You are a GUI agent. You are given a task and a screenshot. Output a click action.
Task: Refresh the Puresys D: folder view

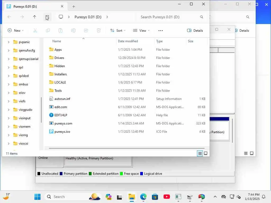[x=47, y=17]
